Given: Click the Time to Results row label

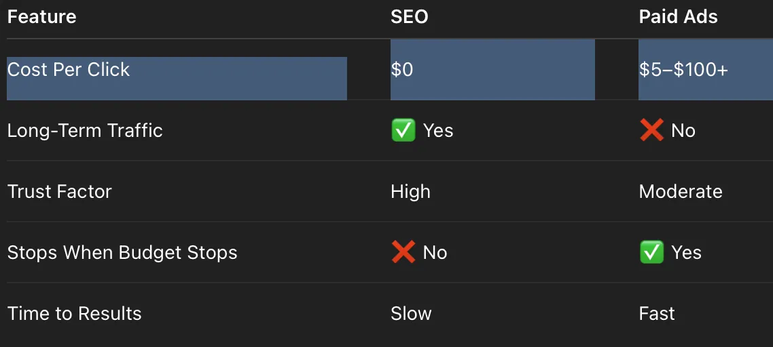Looking at the screenshot, I should click(x=75, y=314).
